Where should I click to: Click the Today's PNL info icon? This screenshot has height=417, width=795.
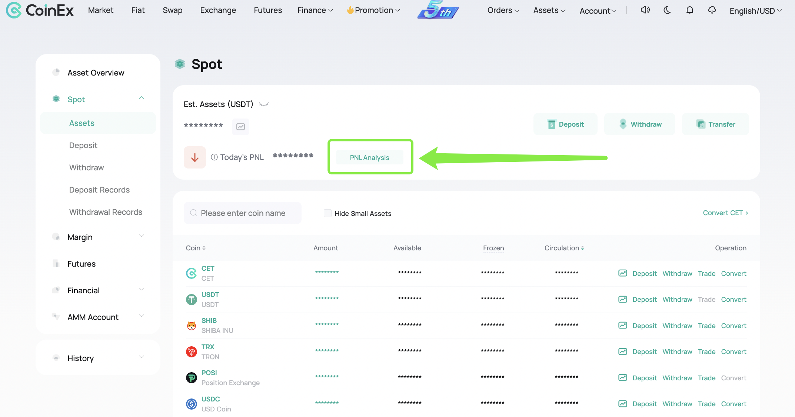tap(214, 157)
